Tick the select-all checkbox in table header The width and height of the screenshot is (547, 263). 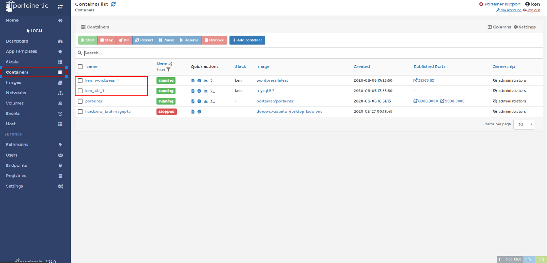click(x=80, y=66)
